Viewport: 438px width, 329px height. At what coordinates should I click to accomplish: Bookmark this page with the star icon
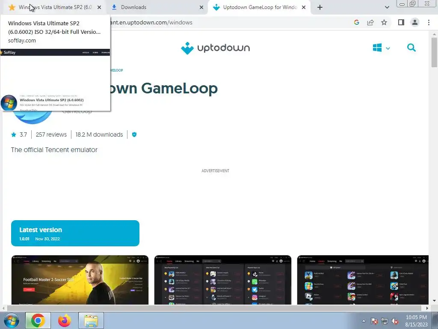tap(384, 22)
